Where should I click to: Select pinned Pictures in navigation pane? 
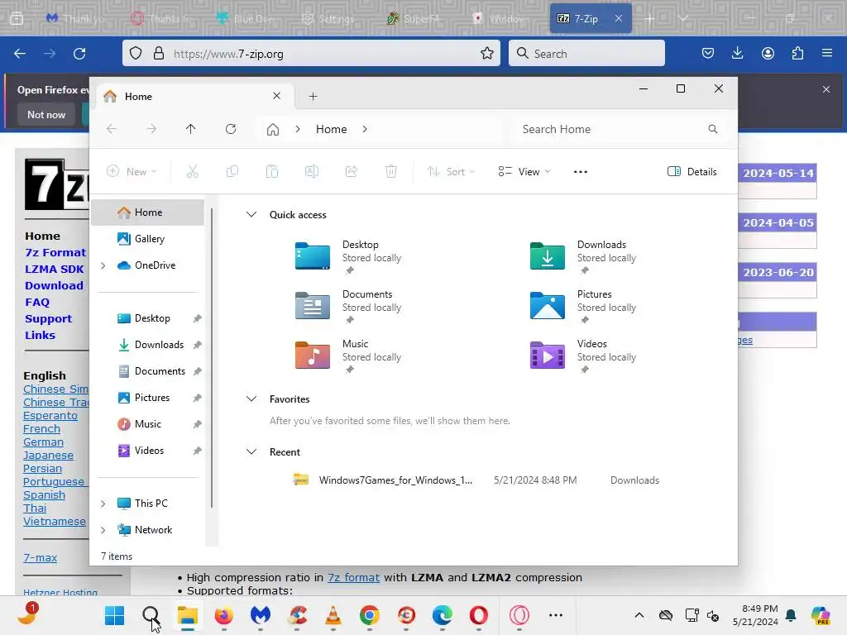coord(147,398)
